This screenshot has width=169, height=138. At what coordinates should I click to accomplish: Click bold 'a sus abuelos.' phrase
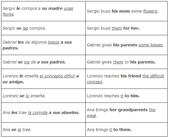64,113
